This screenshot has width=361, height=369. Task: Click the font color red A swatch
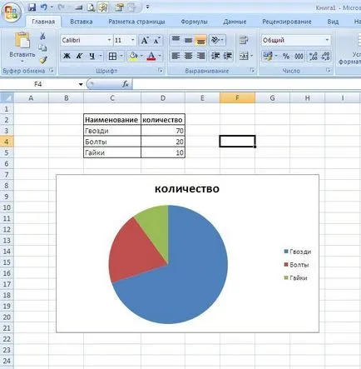(151, 57)
